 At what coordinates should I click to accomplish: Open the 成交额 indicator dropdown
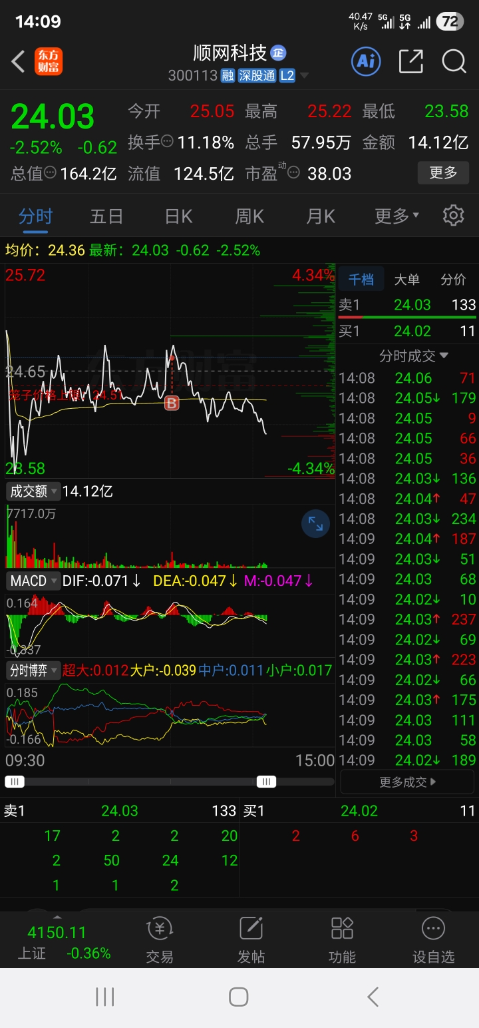(x=33, y=491)
